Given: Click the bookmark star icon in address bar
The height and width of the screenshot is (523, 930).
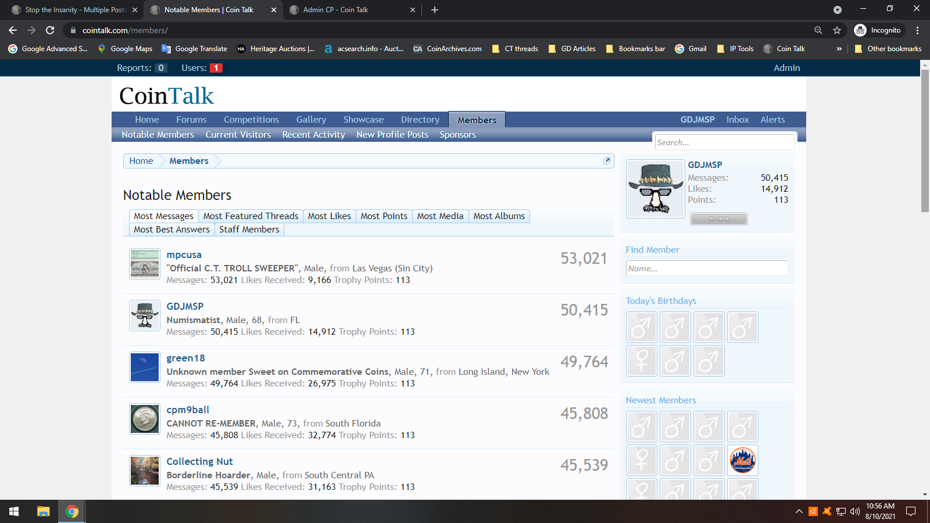Looking at the screenshot, I should click(837, 30).
